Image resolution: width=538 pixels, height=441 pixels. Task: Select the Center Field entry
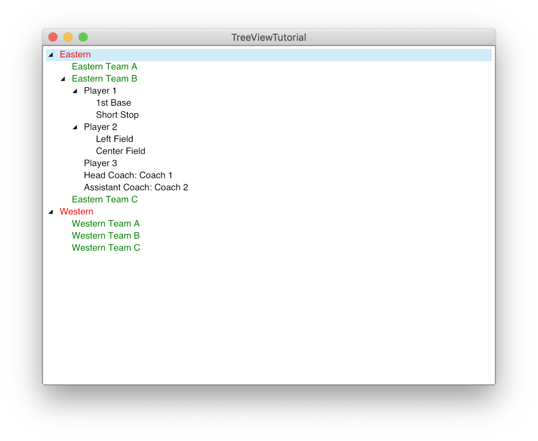point(121,151)
